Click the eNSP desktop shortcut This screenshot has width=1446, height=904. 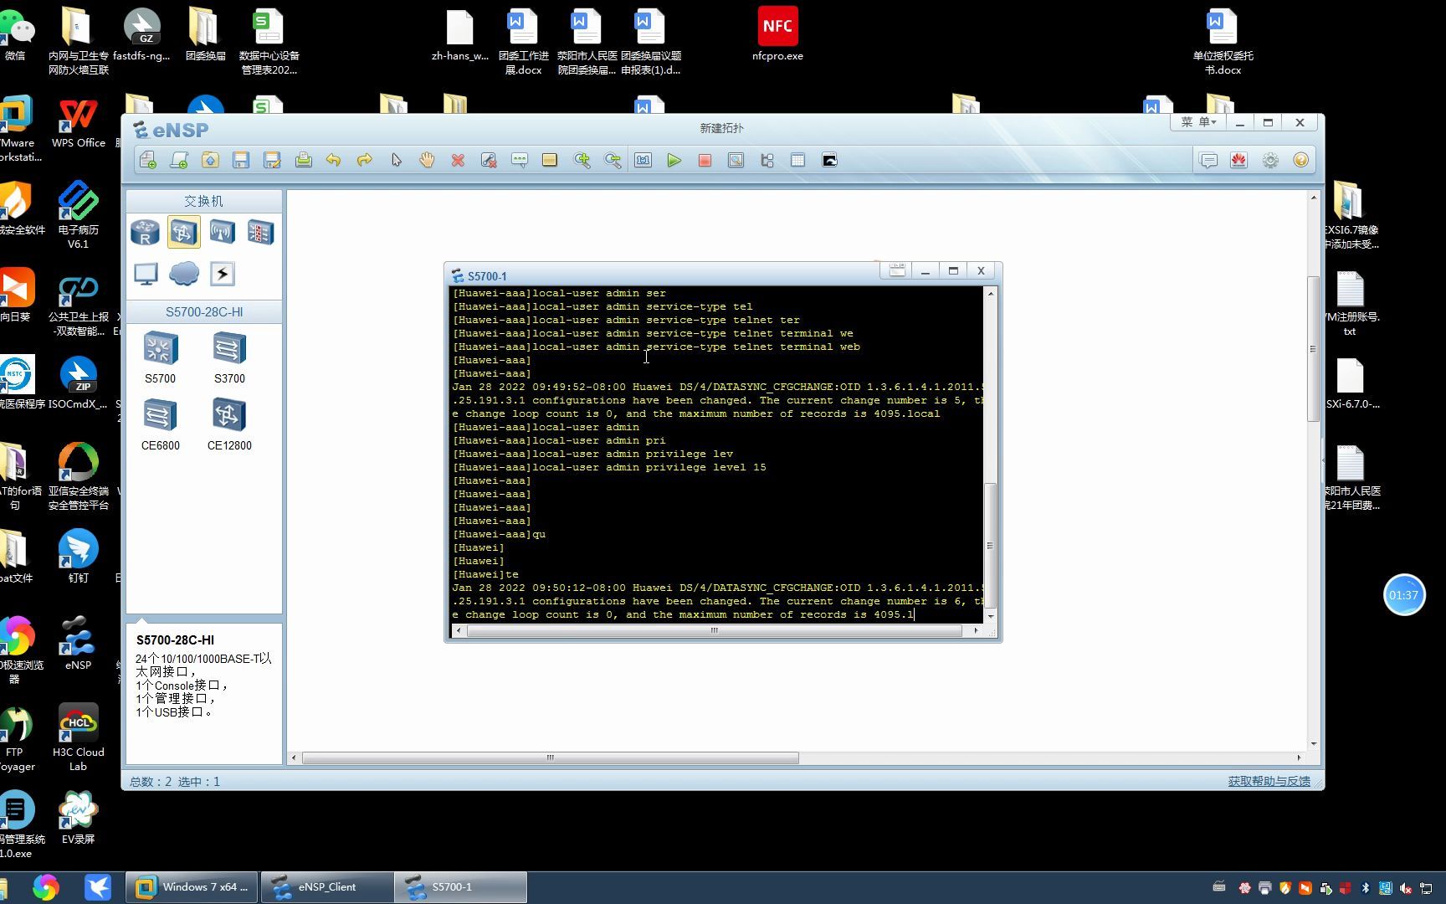[78, 643]
